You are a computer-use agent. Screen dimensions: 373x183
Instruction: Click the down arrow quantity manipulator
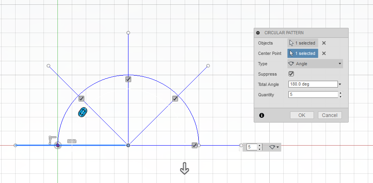184,168
